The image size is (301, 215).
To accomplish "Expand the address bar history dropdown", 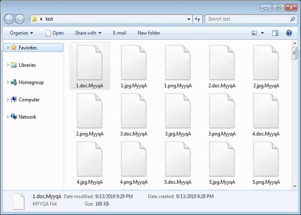I will (189, 19).
